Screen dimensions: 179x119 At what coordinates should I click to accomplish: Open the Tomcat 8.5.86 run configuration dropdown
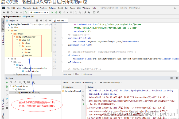[39, 12]
